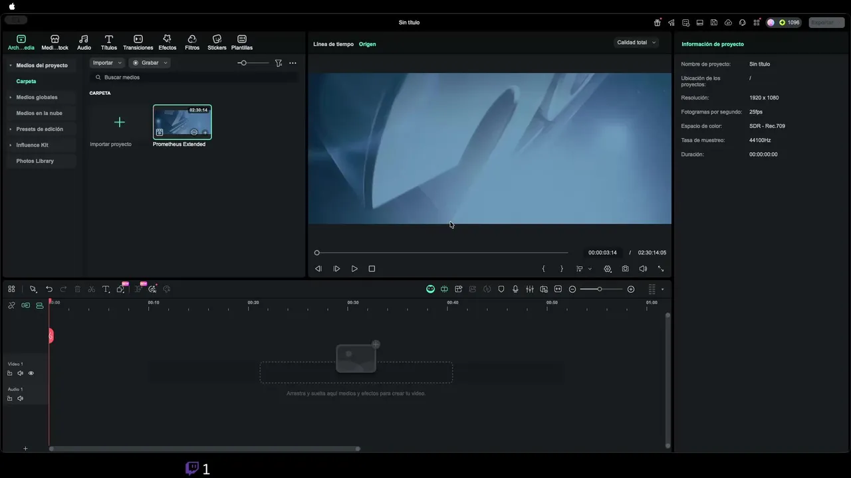Hide Video 1 track with eye icon

[x=31, y=373]
